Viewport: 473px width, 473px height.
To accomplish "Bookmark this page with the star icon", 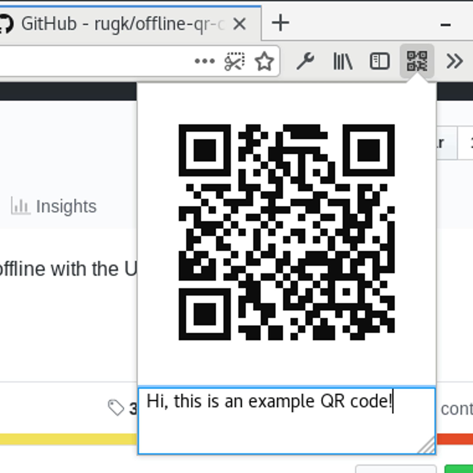I will (x=264, y=61).
